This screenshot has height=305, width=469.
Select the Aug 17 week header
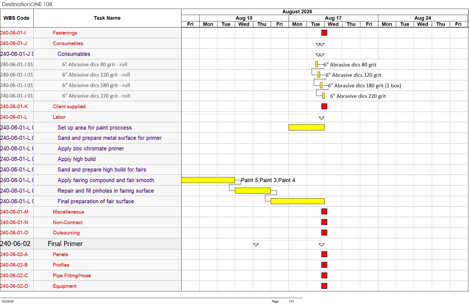333,18
